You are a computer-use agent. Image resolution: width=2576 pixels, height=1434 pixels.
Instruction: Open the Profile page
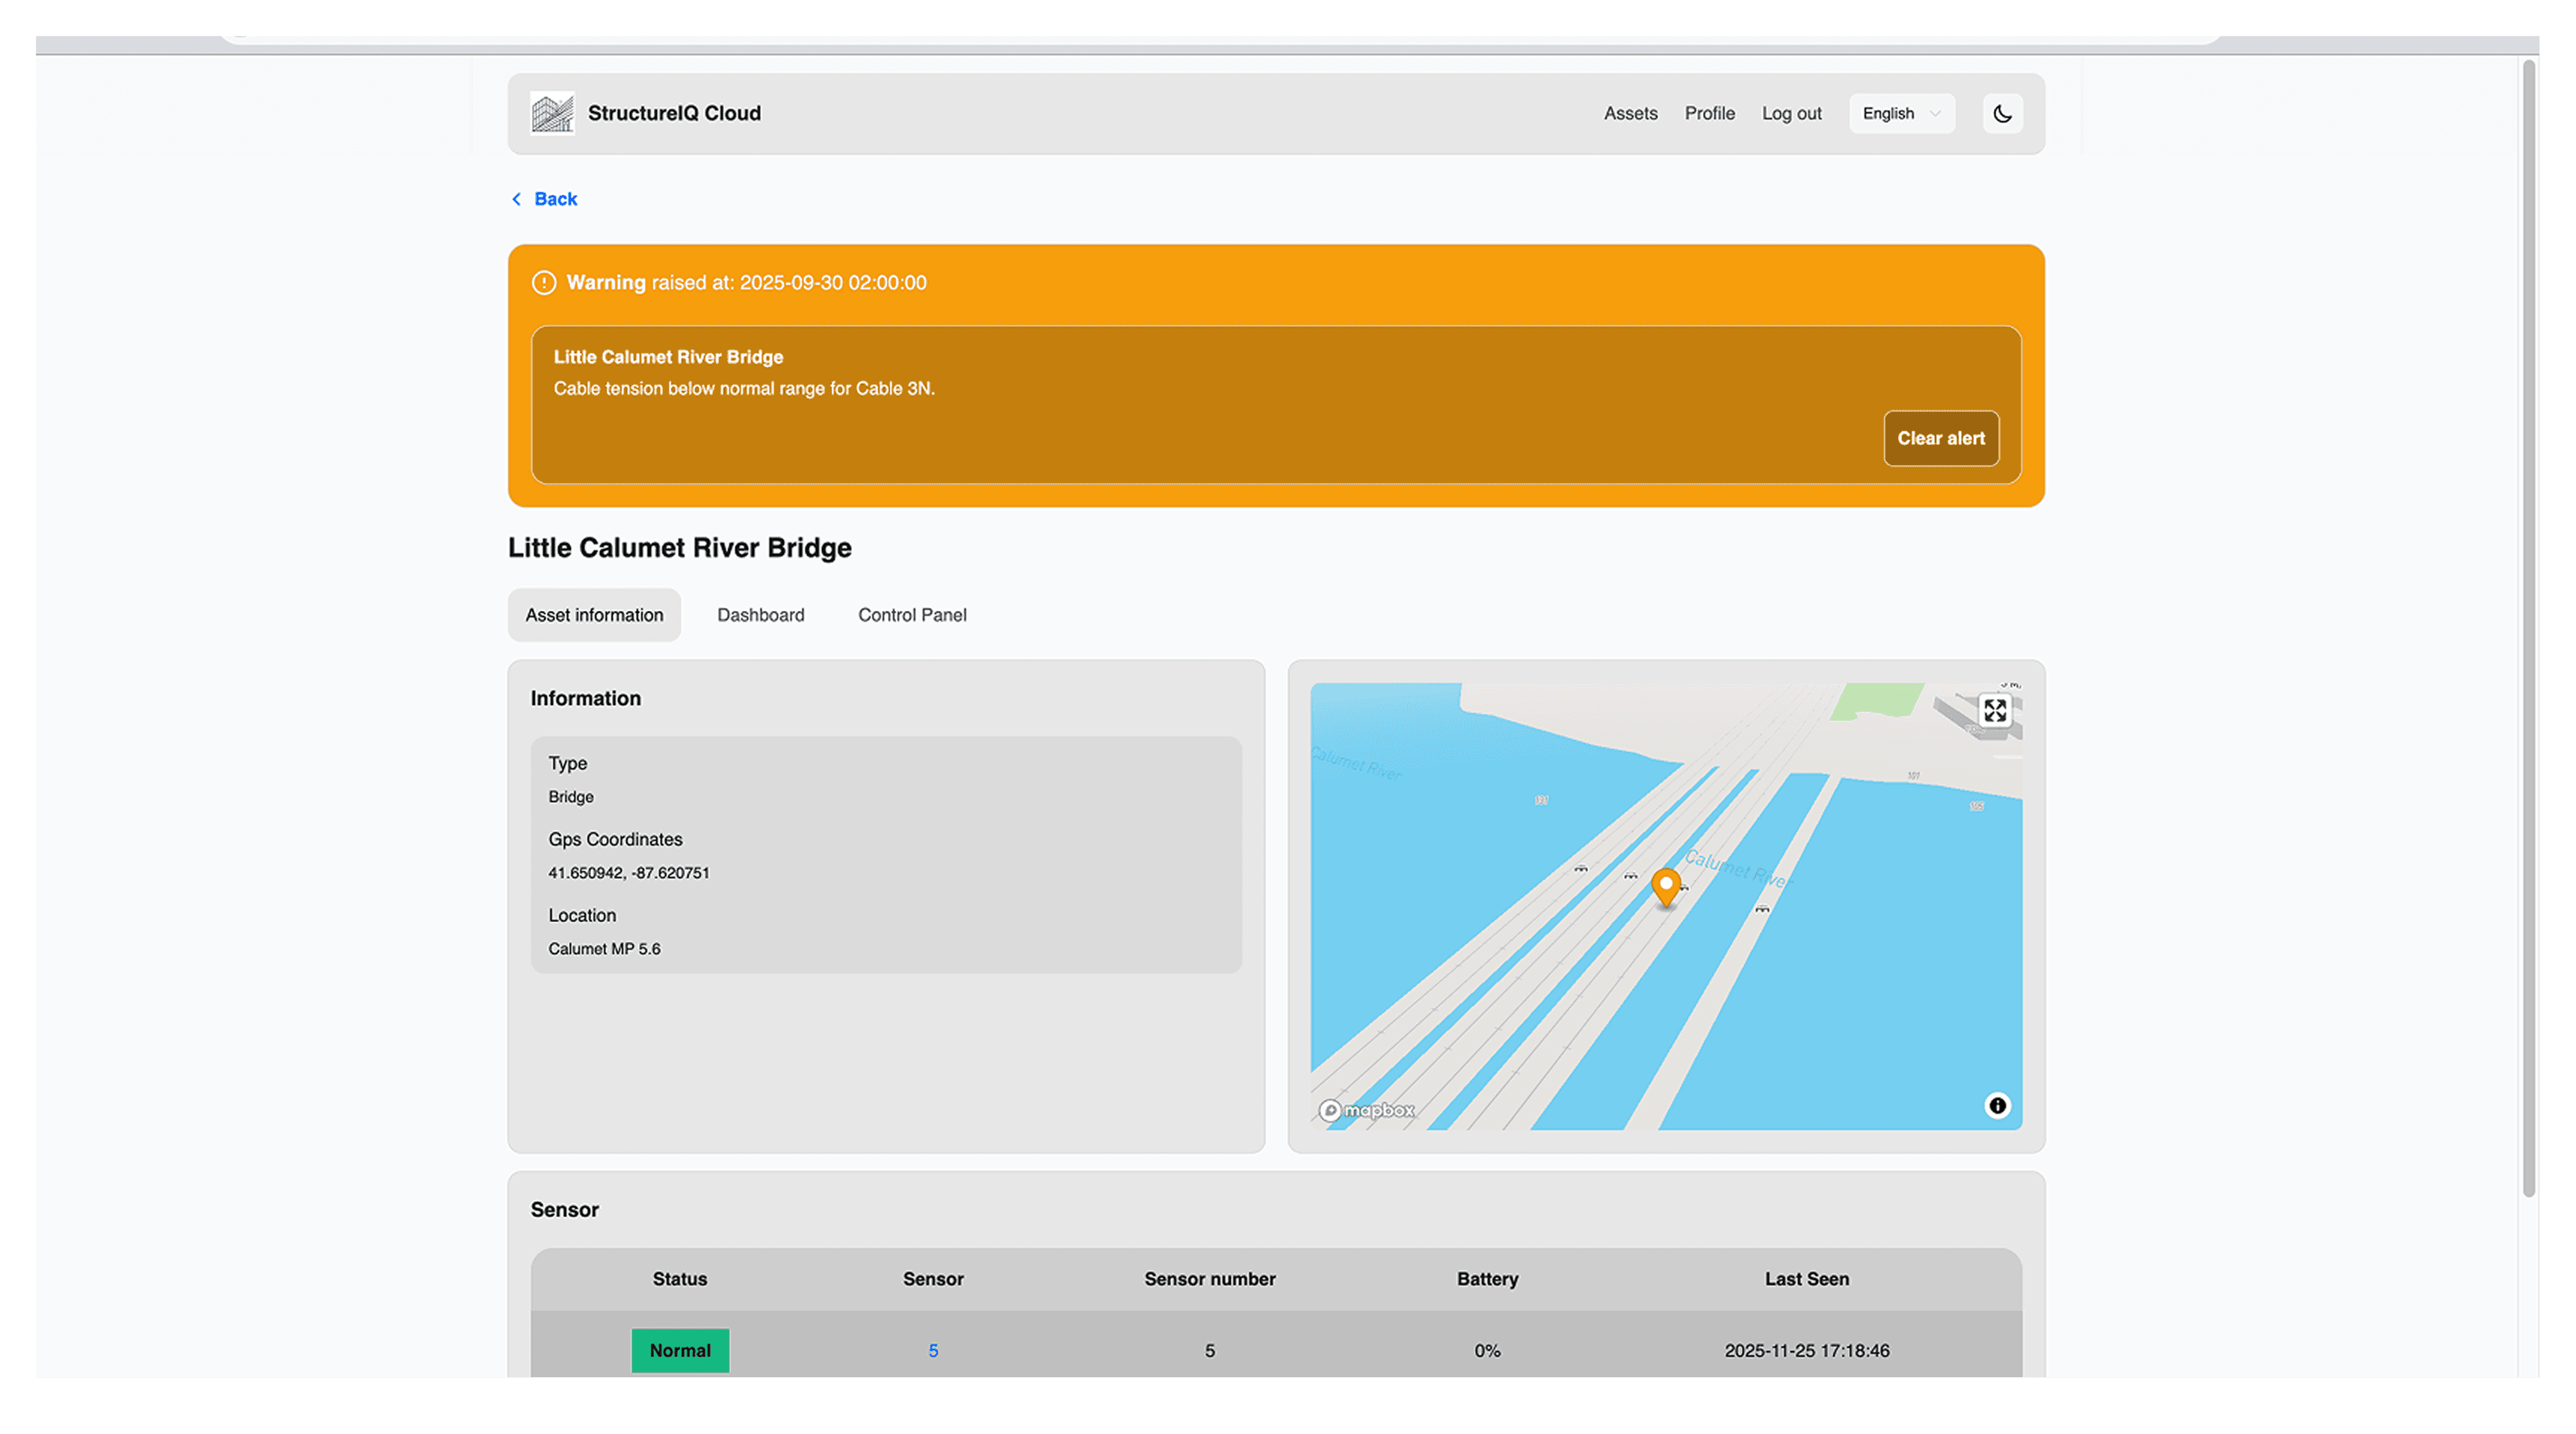coord(1709,113)
